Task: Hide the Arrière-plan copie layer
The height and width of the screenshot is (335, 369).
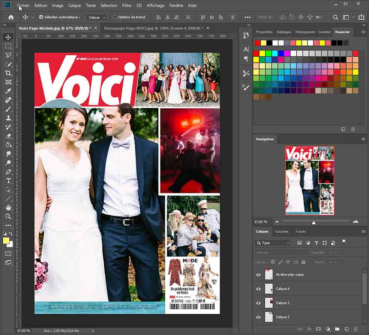Action: 258,275
